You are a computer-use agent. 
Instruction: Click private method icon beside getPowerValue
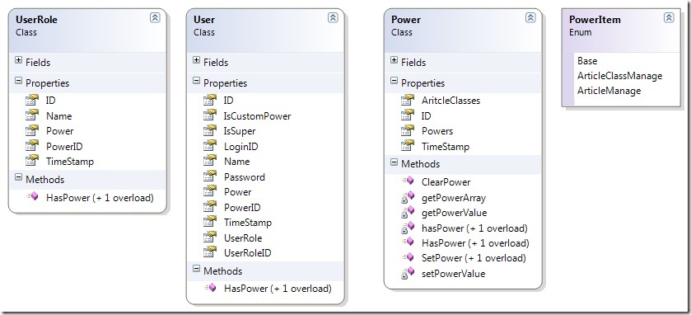point(408,212)
